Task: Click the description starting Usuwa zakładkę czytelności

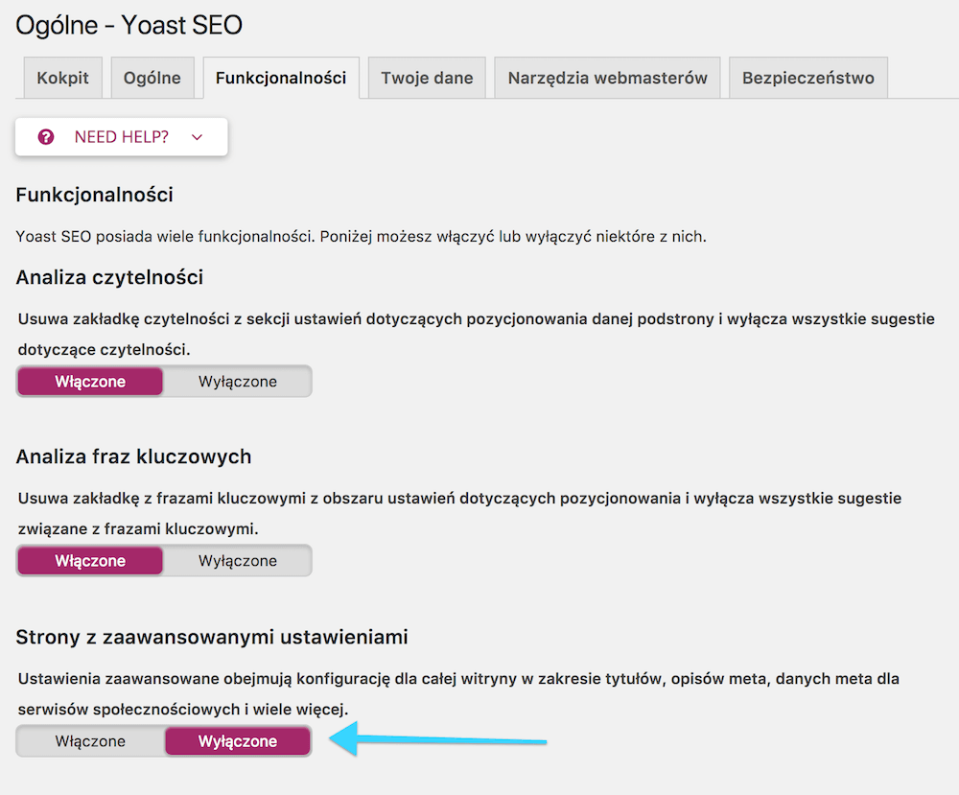Action: click(x=476, y=334)
